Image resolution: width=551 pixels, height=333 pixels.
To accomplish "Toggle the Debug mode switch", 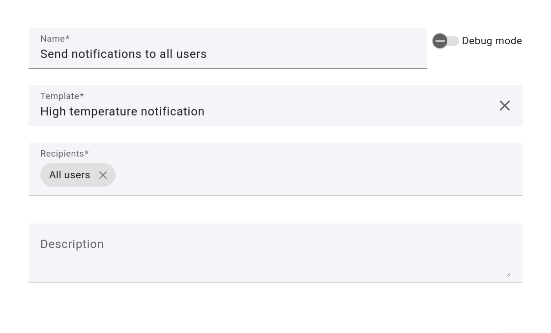I will (x=446, y=41).
